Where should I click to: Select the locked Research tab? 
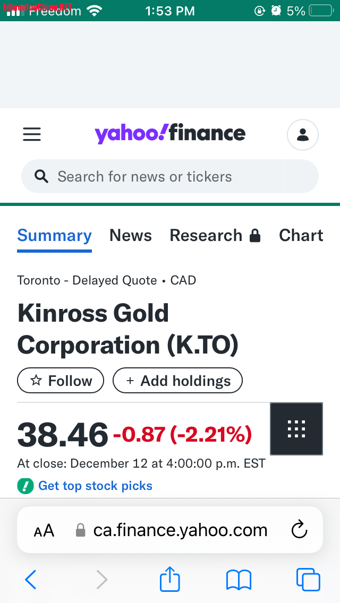point(215,236)
